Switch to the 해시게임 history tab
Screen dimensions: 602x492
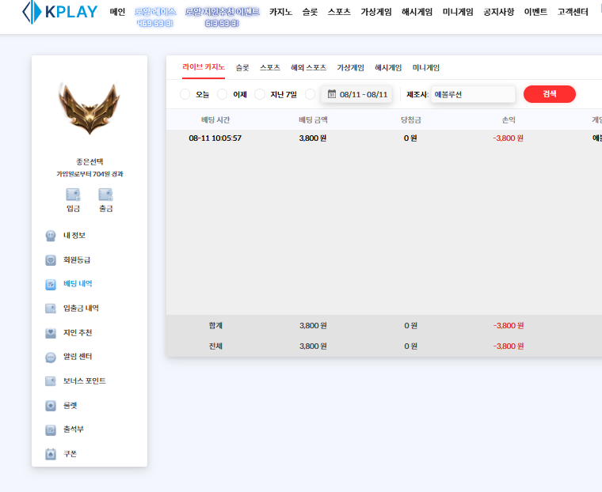(x=388, y=68)
